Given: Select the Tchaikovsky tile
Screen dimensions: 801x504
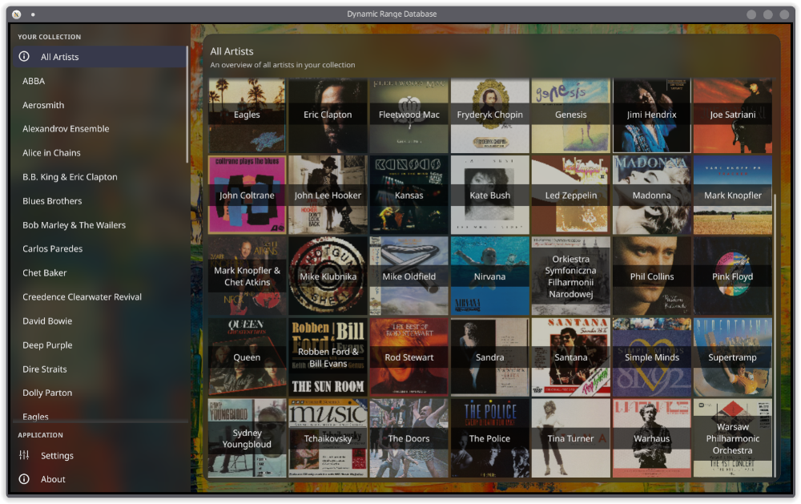Looking at the screenshot, I should pos(328,438).
